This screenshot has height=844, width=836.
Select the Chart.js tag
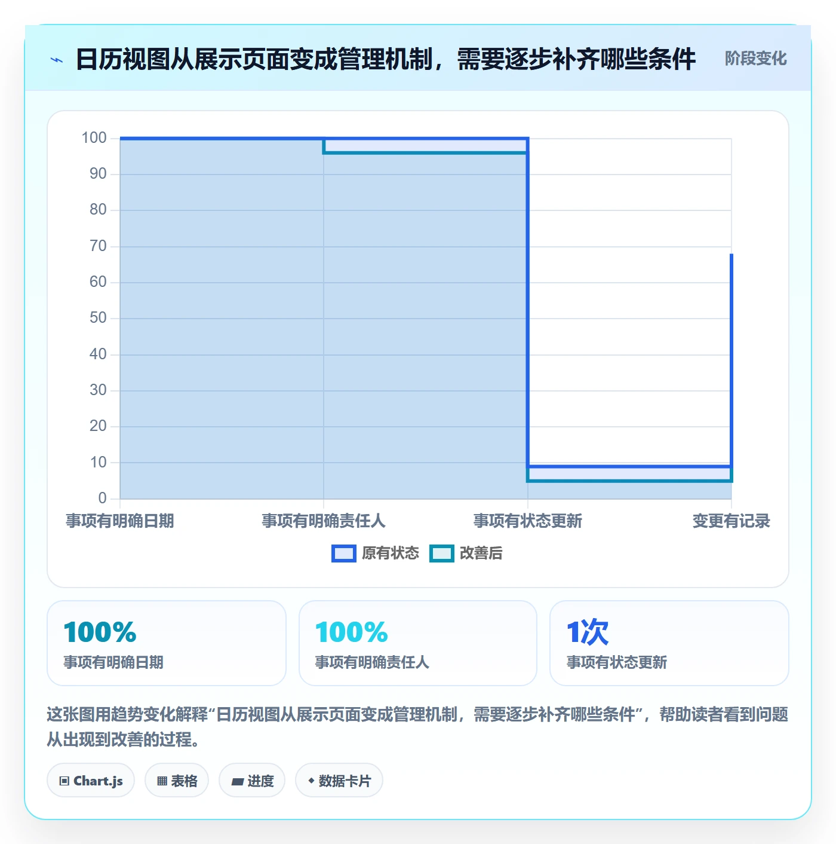click(x=91, y=781)
